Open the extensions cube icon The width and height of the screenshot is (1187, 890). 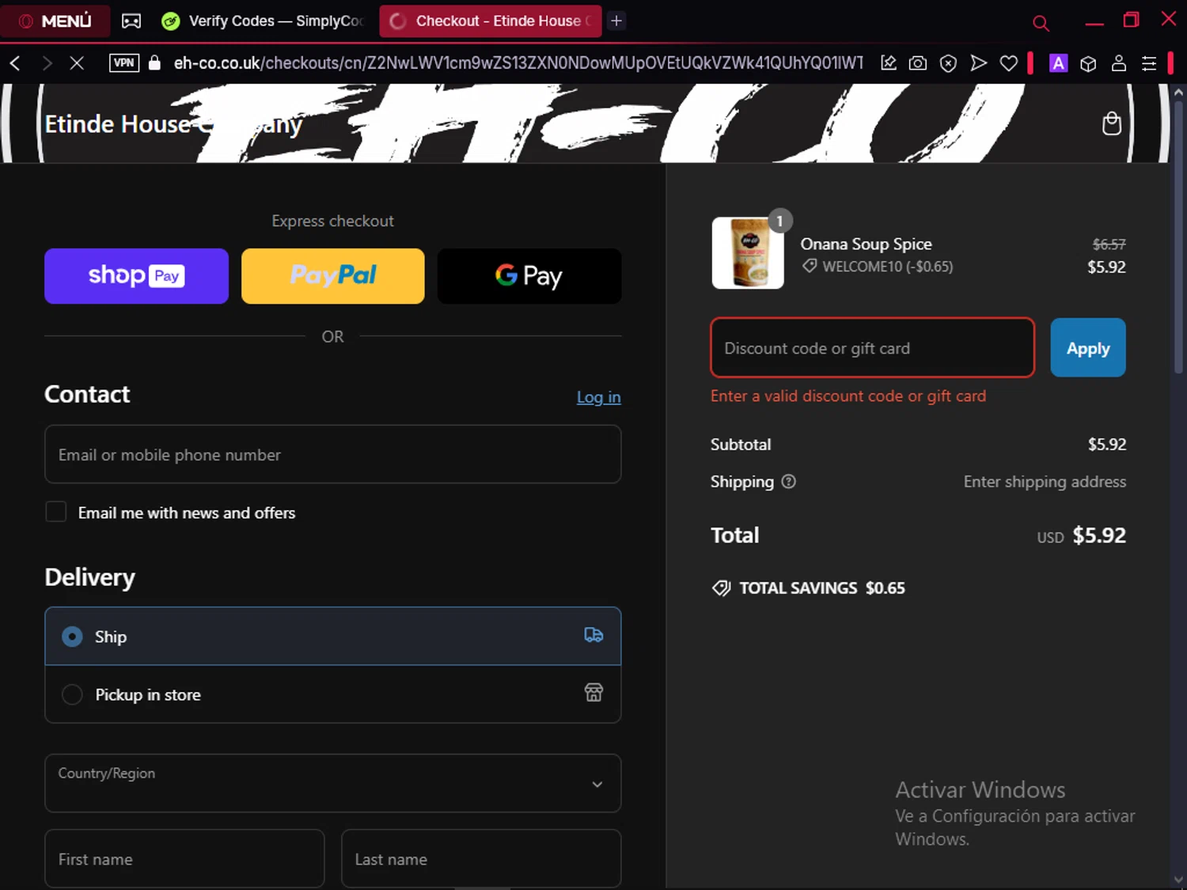[x=1088, y=63]
